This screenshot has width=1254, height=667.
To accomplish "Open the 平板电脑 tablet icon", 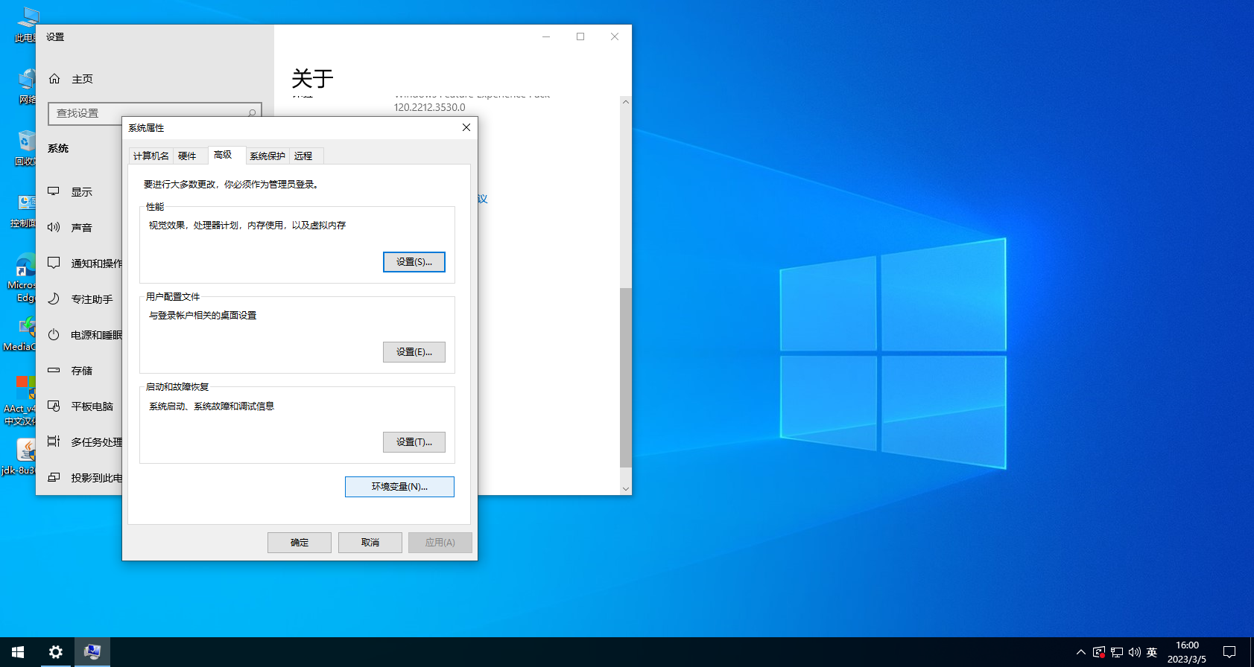I will point(54,406).
